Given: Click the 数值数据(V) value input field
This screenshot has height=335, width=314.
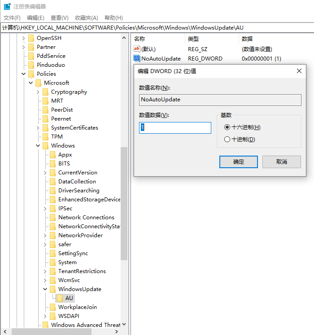Looking at the screenshot, I should coord(175,128).
